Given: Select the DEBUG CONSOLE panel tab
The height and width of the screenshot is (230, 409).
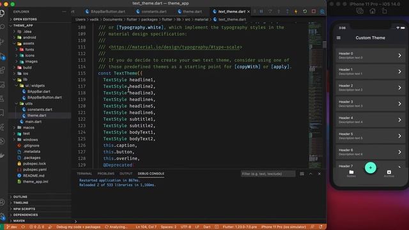Looking at the screenshot, I should (151, 174).
